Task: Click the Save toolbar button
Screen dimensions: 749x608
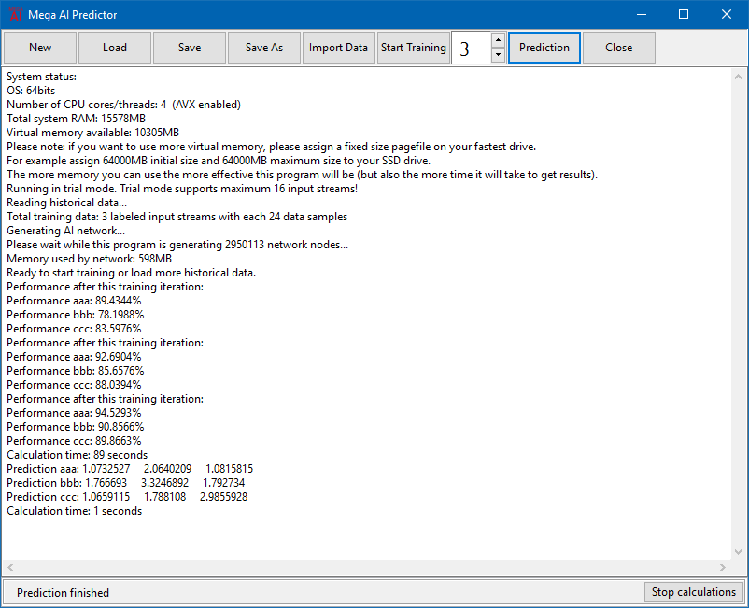Action: click(190, 48)
